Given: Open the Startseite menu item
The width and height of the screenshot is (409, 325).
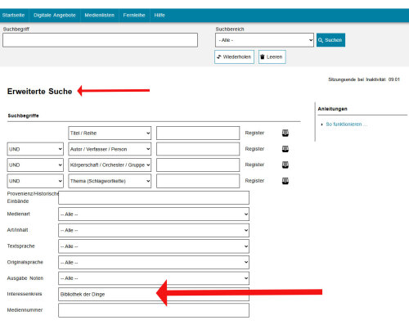Looking at the screenshot, I should (13, 16).
